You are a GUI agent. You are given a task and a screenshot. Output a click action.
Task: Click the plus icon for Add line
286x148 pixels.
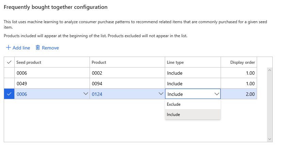click(8, 48)
